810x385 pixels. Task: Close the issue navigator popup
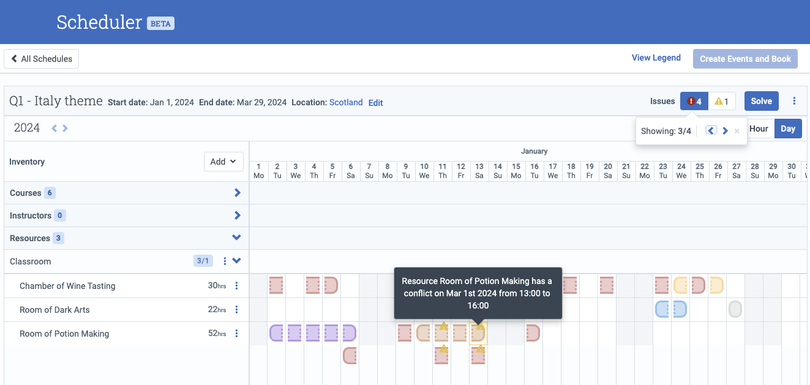(737, 130)
